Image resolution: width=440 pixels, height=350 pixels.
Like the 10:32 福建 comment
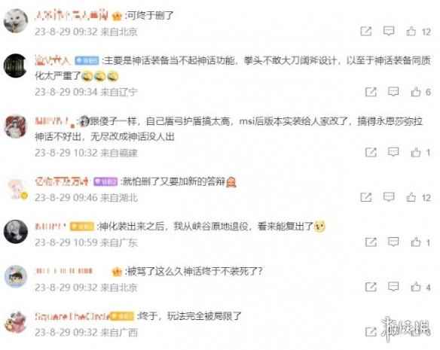[416, 152]
